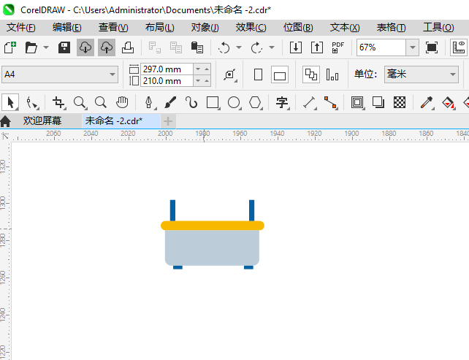Set page to portrait orientation
The width and height of the screenshot is (469, 360).
coord(258,74)
